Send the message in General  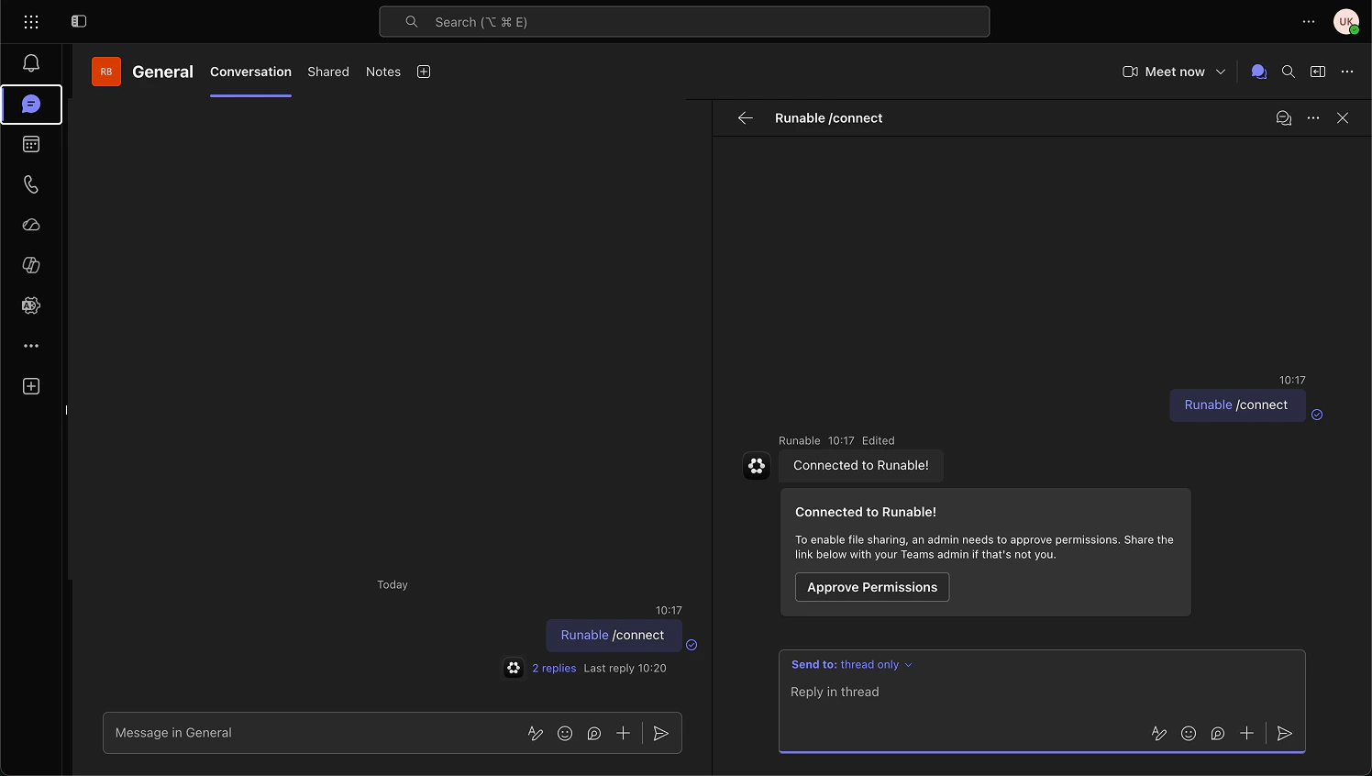pyautogui.click(x=661, y=733)
